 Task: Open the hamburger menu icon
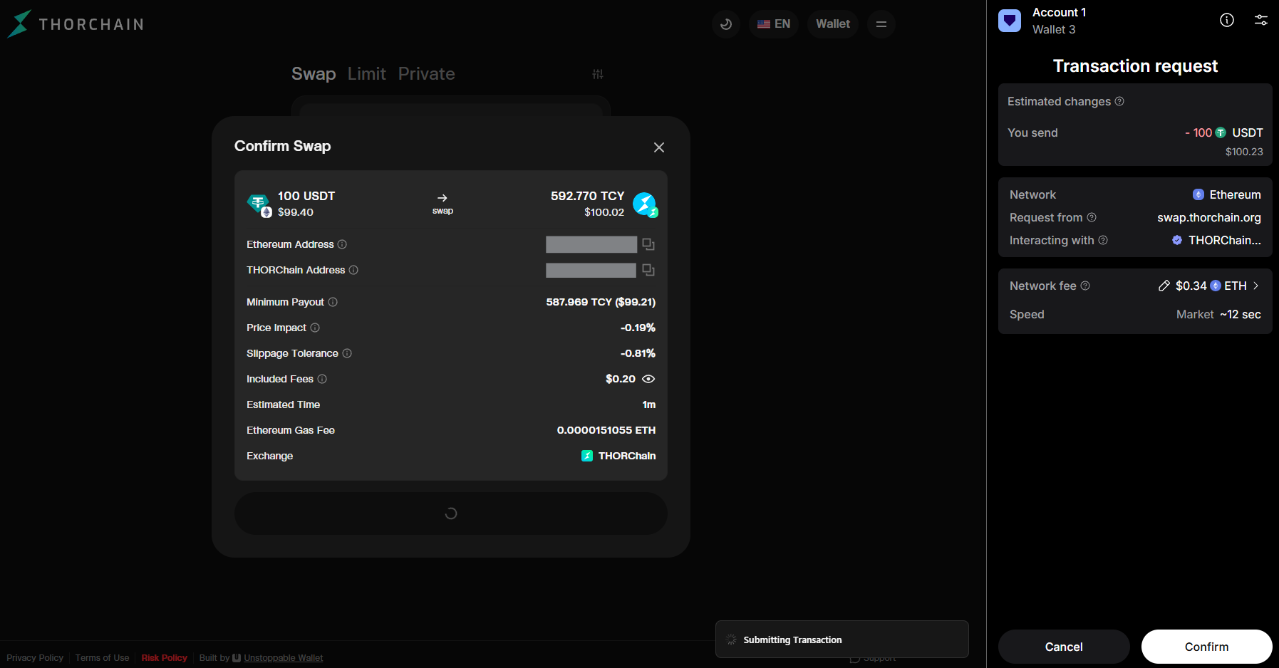point(881,24)
